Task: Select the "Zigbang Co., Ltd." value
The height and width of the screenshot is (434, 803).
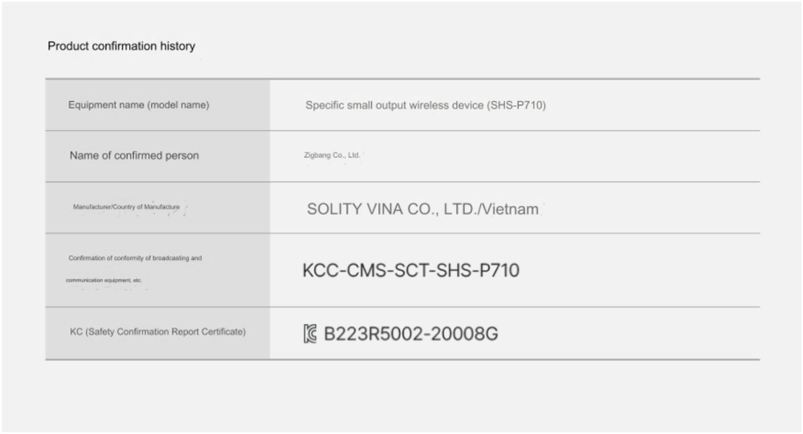Action: [327, 156]
